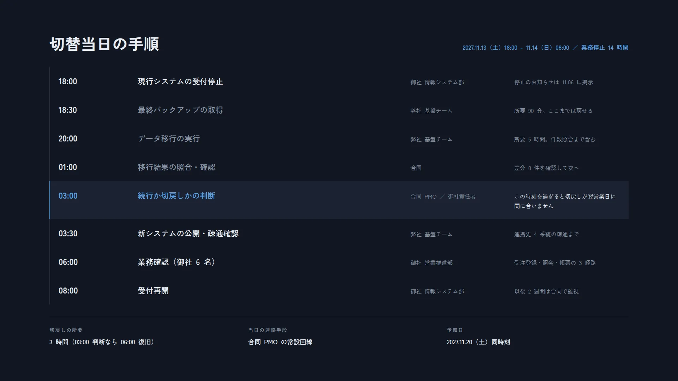Select the highlighted 03:00 time cell
This screenshot has height=381, width=678.
tap(68, 196)
